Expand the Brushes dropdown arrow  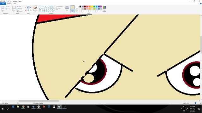35,11
